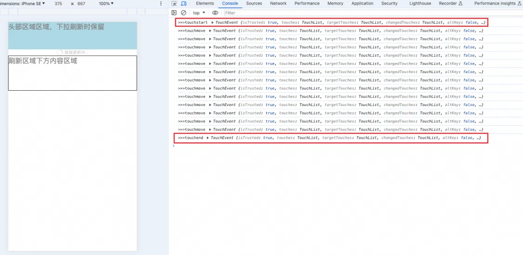Click the live expression eye icon

(x=215, y=13)
